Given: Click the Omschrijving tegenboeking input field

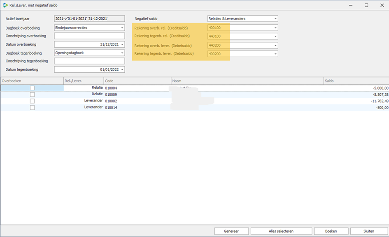Looking at the screenshot, I should coord(89,61).
